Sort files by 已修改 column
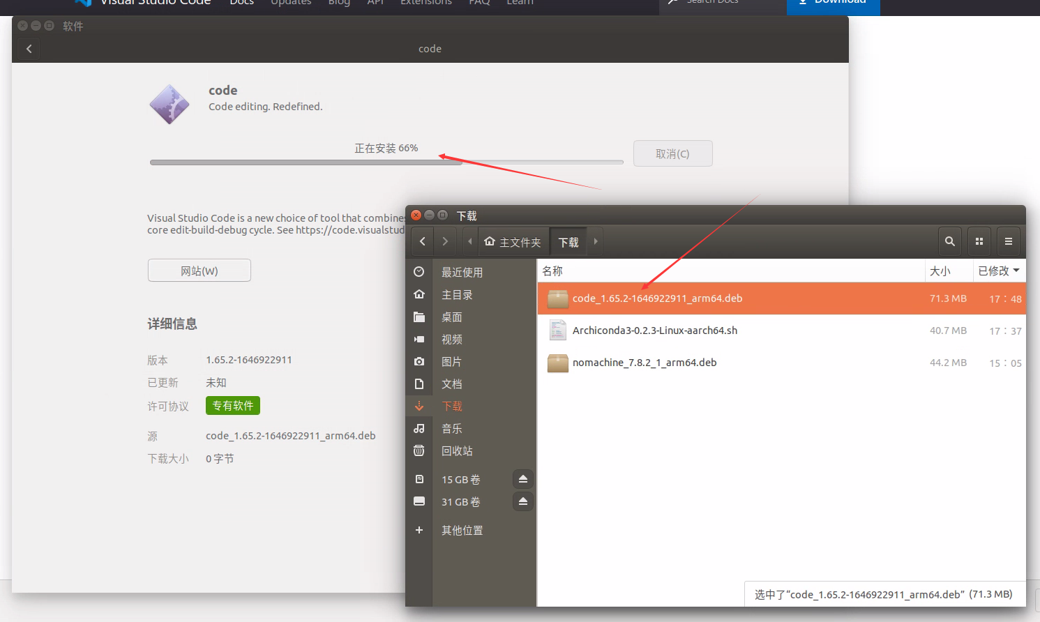This screenshot has height=622, width=1040. click(999, 271)
